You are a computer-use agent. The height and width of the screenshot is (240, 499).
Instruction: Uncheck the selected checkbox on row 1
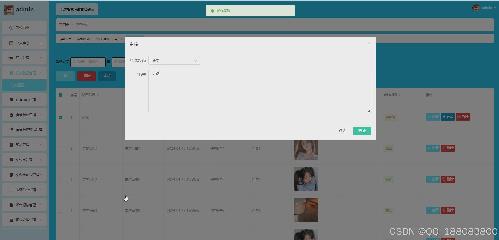[60, 117]
